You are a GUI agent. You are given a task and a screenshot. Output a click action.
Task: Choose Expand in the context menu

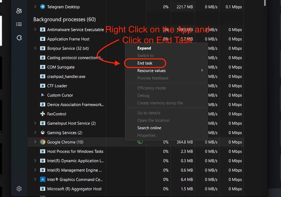144,48
